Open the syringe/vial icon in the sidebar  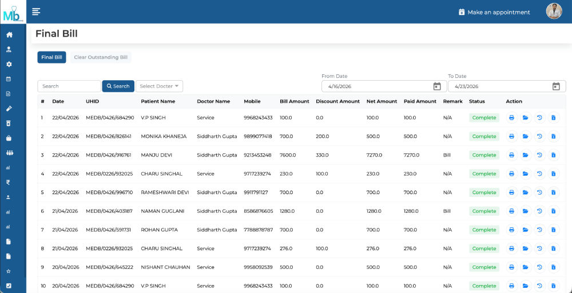pyautogui.click(x=9, y=108)
